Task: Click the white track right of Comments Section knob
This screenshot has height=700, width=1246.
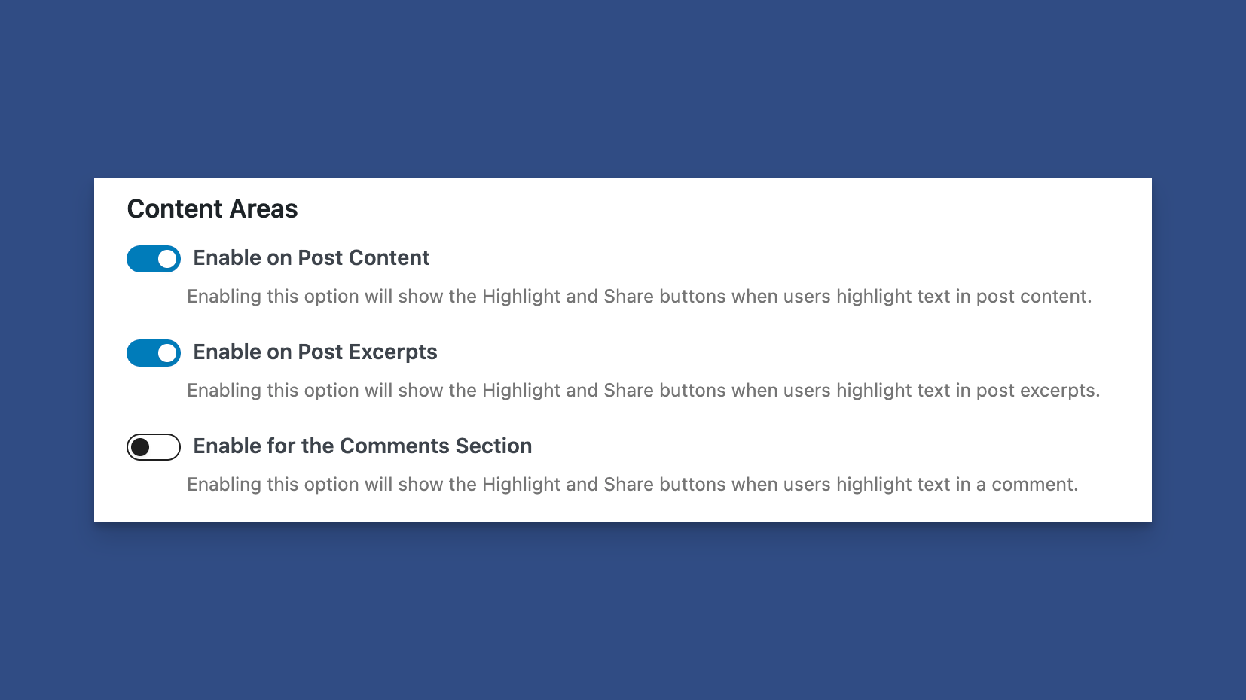Action: coord(166,447)
